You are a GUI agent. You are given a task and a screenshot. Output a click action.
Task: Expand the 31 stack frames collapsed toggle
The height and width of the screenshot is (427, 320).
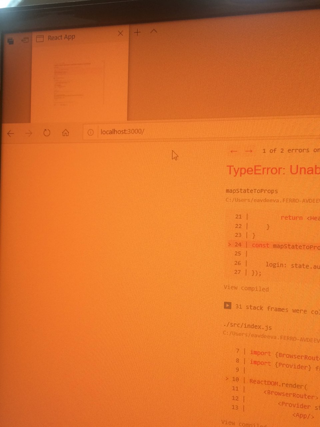(227, 305)
